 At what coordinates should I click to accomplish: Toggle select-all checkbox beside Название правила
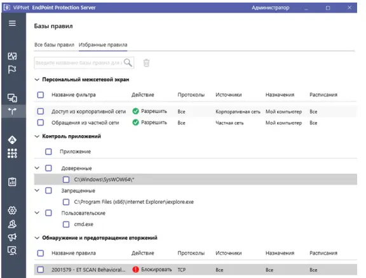point(41,253)
